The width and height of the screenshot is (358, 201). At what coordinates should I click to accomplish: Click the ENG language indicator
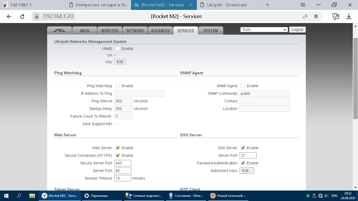[x=334, y=196]
